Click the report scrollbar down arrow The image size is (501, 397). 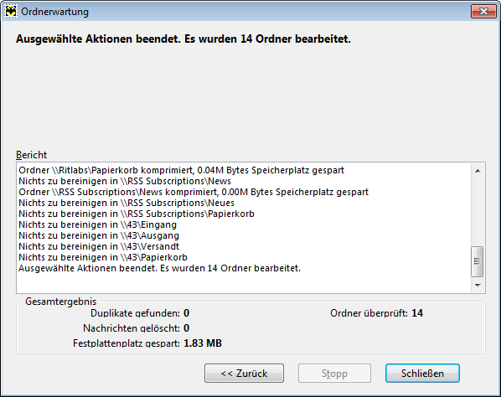coord(478,285)
